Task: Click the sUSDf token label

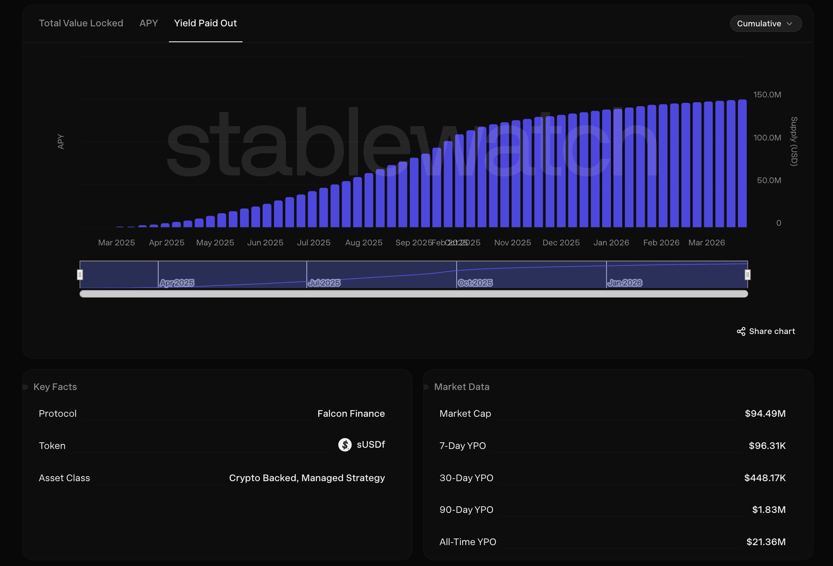Action: pos(371,445)
